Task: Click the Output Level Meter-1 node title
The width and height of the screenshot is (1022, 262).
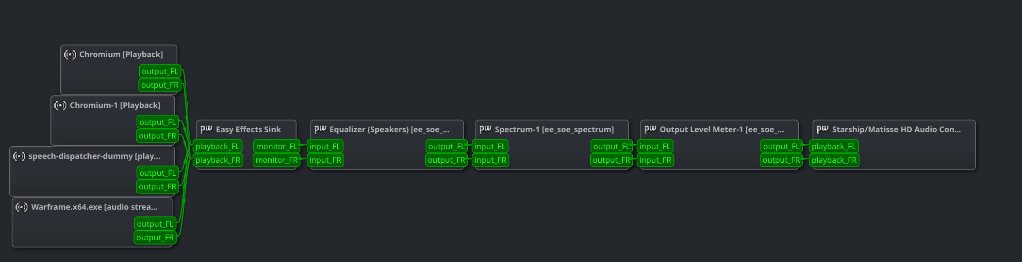Action: (x=722, y=130)
